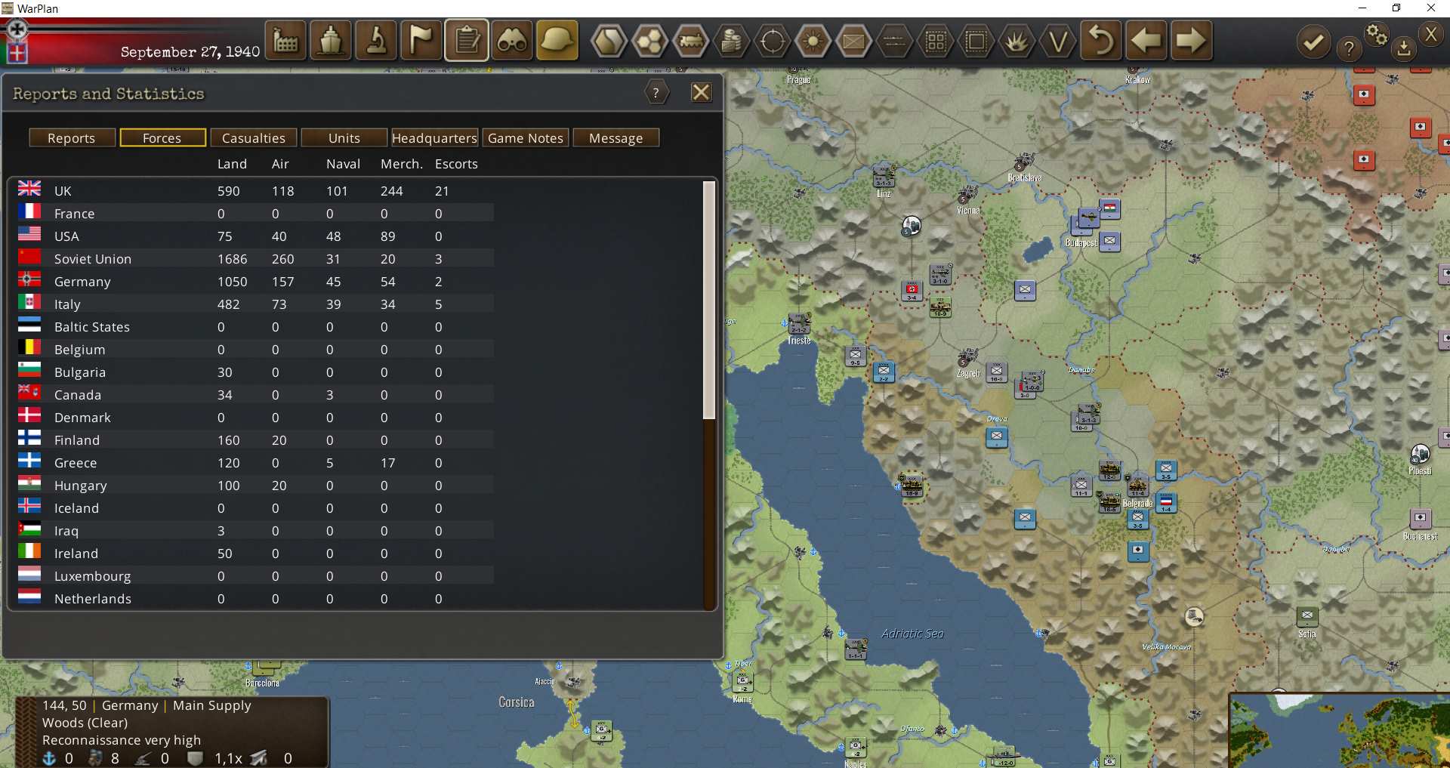This screenshot has height=768, width=1450.
Task: View the Game Notes tab
Action: [526, 138]
